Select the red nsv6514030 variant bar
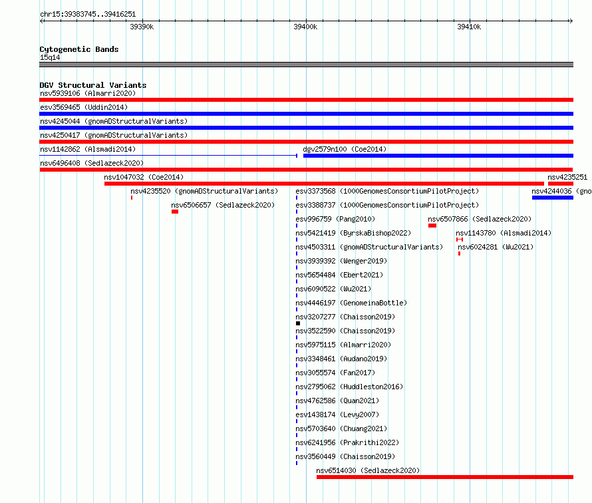The width and height of the screenshot is (592, 503). coord(445,477)
